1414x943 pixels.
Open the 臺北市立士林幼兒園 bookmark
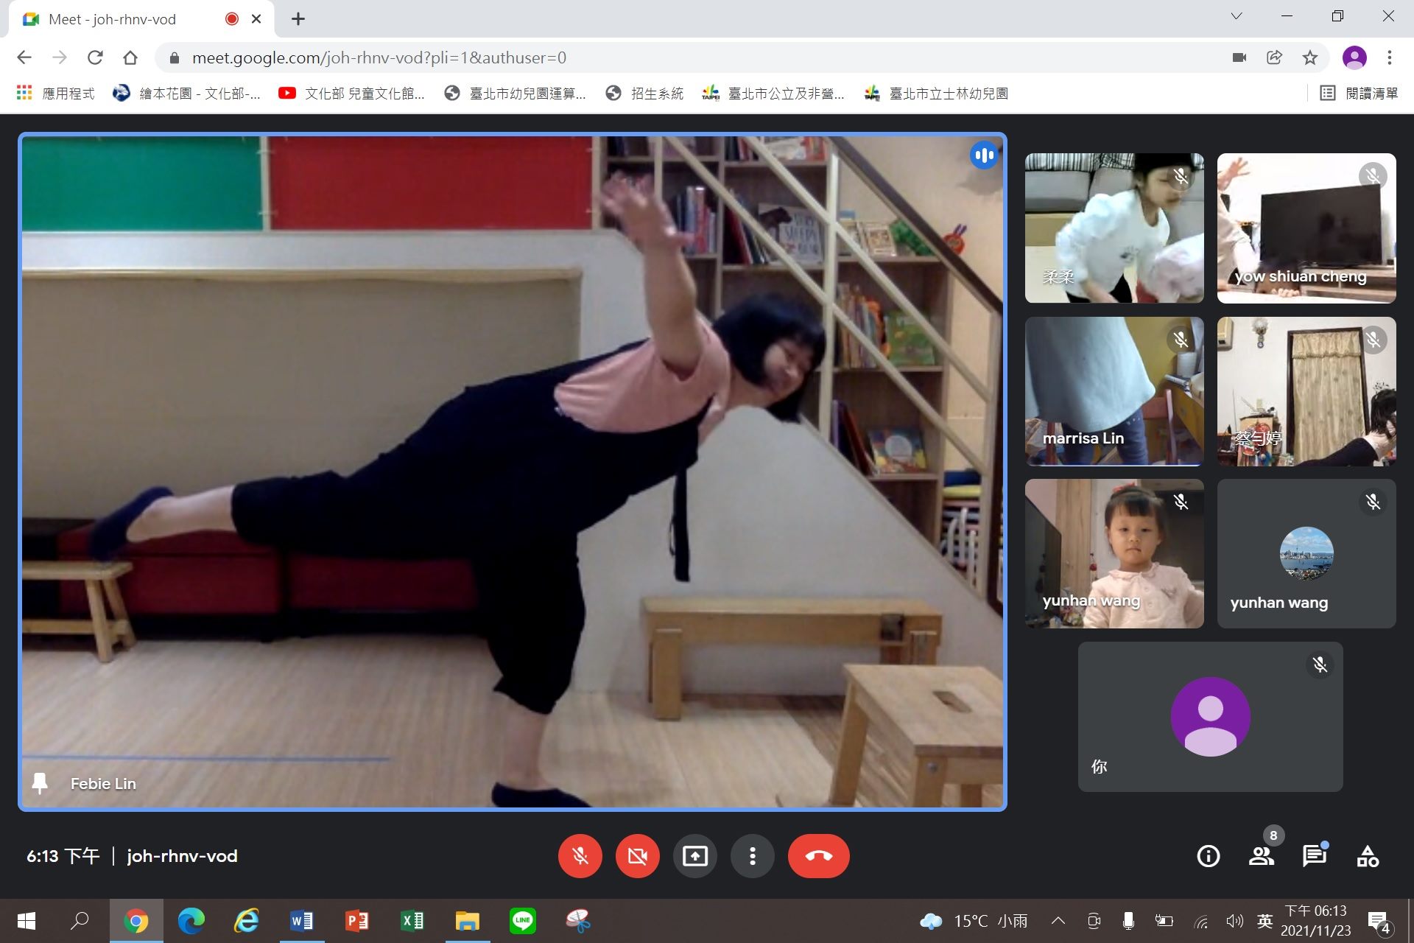[x=936, y=94]
